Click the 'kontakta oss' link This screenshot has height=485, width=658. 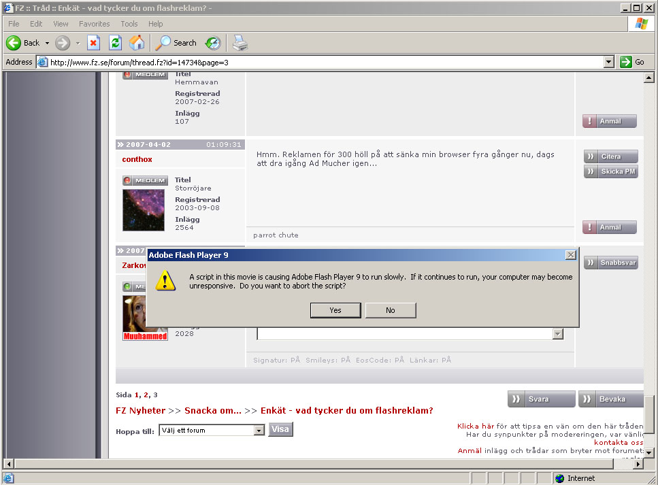(x=619, y=443)
